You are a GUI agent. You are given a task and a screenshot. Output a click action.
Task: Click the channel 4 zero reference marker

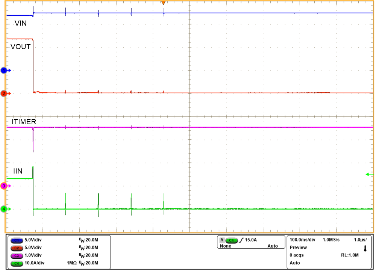(4, 210)
